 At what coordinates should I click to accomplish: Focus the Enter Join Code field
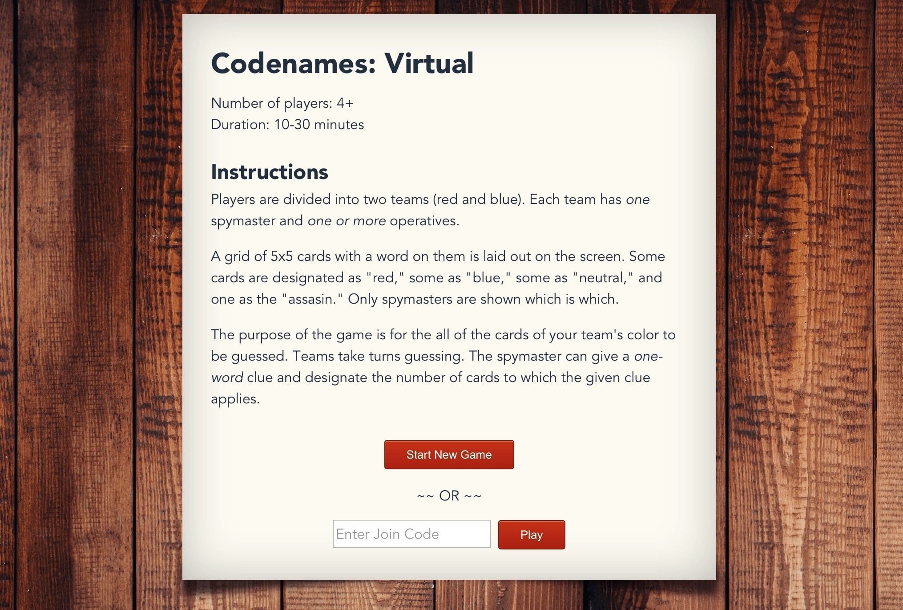click(x=411, y=534)
